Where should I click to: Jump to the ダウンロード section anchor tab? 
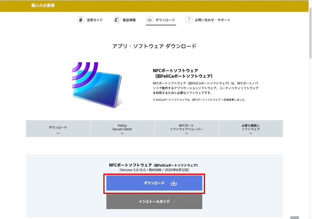pyautogui.click(x=58, y=129)
